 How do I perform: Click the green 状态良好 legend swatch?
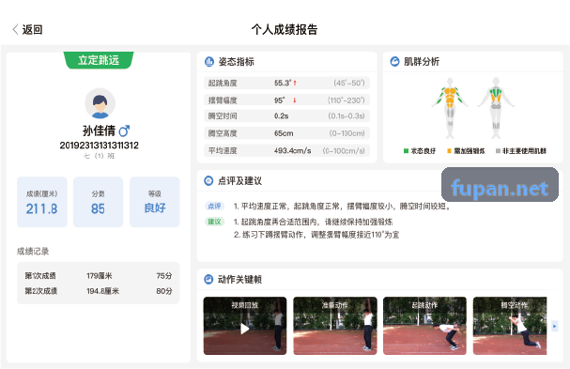point(406,151)
